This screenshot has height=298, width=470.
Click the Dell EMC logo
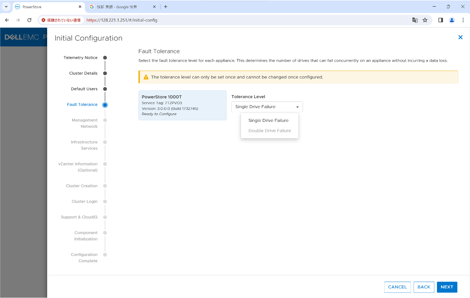tap(22, 37)
